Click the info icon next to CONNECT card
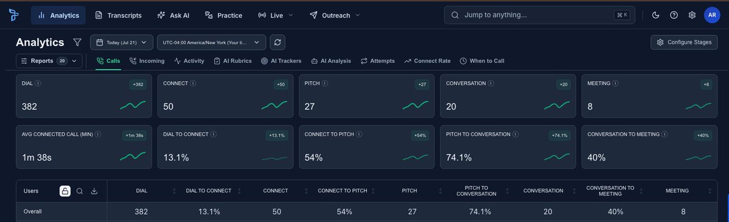Viewport: 729px width, 222px height. click(x=193, y=83)
